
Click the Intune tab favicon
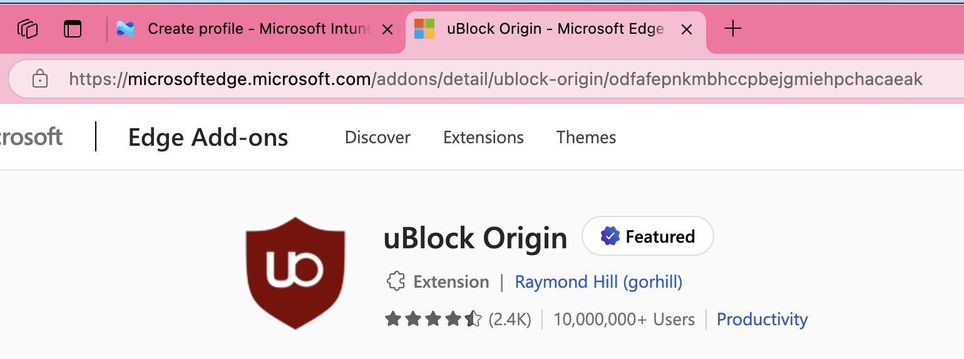tap(125, 29)
